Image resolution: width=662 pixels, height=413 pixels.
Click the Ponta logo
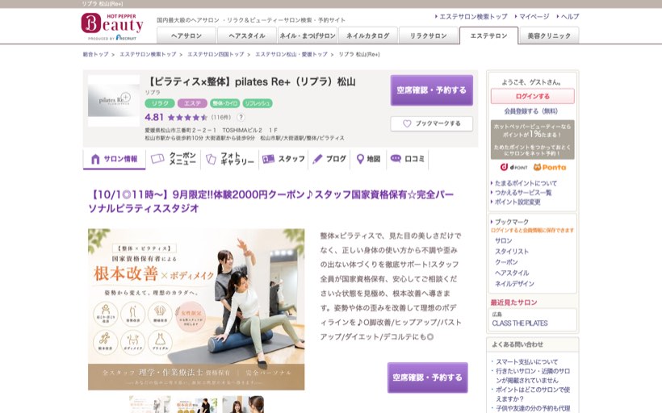point(550,167)
